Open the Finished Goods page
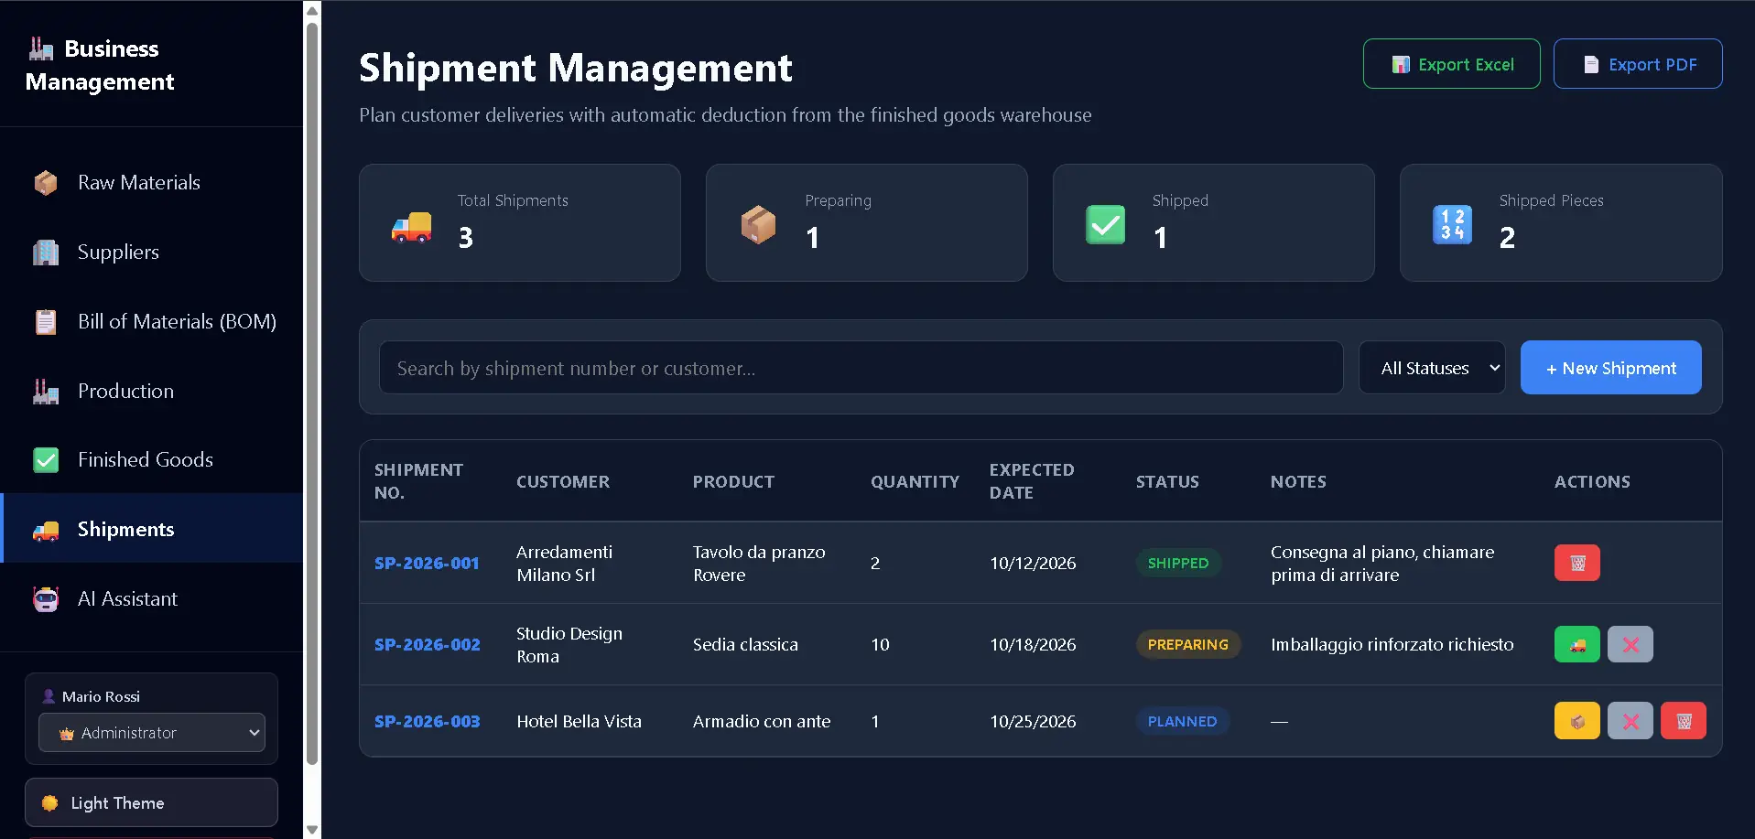This screenshot has width=1755, height=839. (x=151, y=460)
